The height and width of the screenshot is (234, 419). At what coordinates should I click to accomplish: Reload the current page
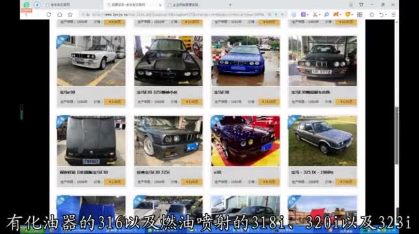tap(48, 15)
